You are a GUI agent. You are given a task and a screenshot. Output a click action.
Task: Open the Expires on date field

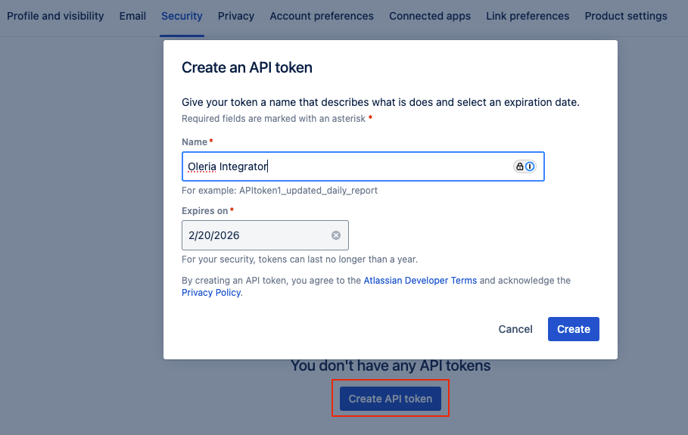[x=265, y=235]
